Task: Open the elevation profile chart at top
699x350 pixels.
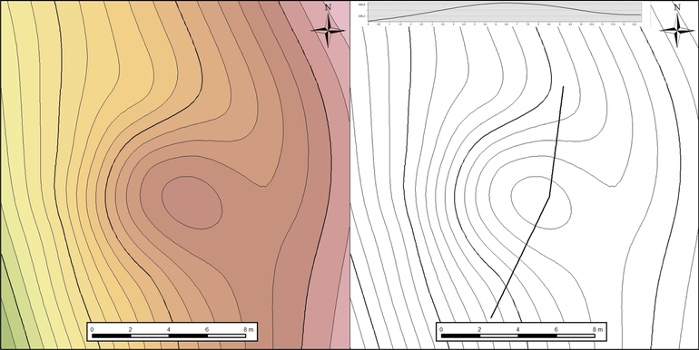Action: tap(504, 13)
